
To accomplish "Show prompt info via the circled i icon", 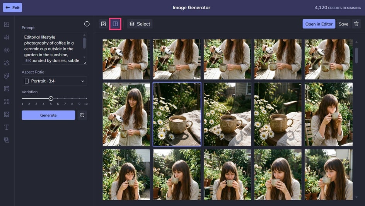I will (87, 24).
